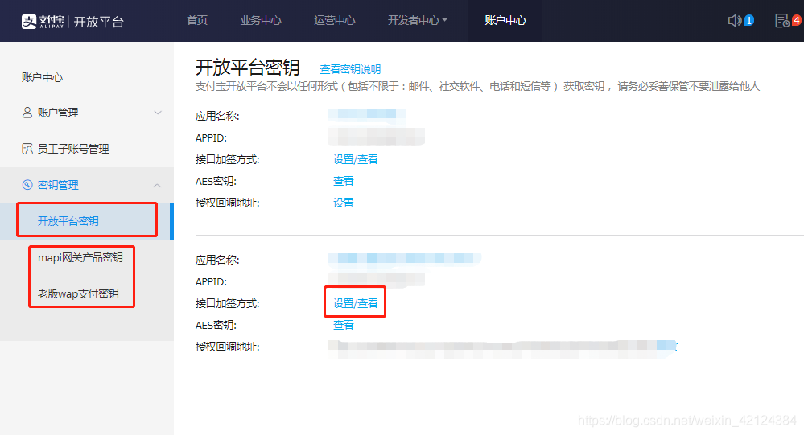Image resolution: width=804 pixels, height=435 pixels.
Task: Expand the 账户管理 chevron
Action: [158, 113]
